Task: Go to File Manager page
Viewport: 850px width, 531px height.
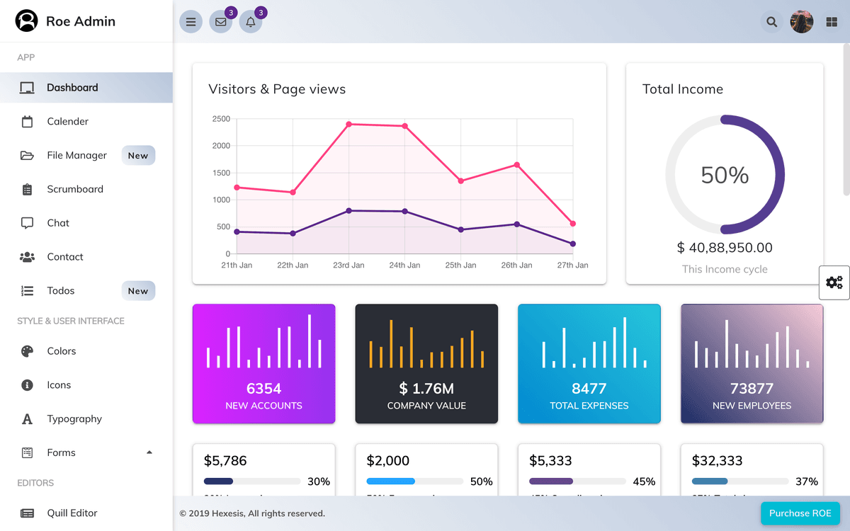Action: [76, 156]
